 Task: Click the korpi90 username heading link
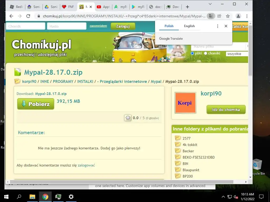[211, 93]
